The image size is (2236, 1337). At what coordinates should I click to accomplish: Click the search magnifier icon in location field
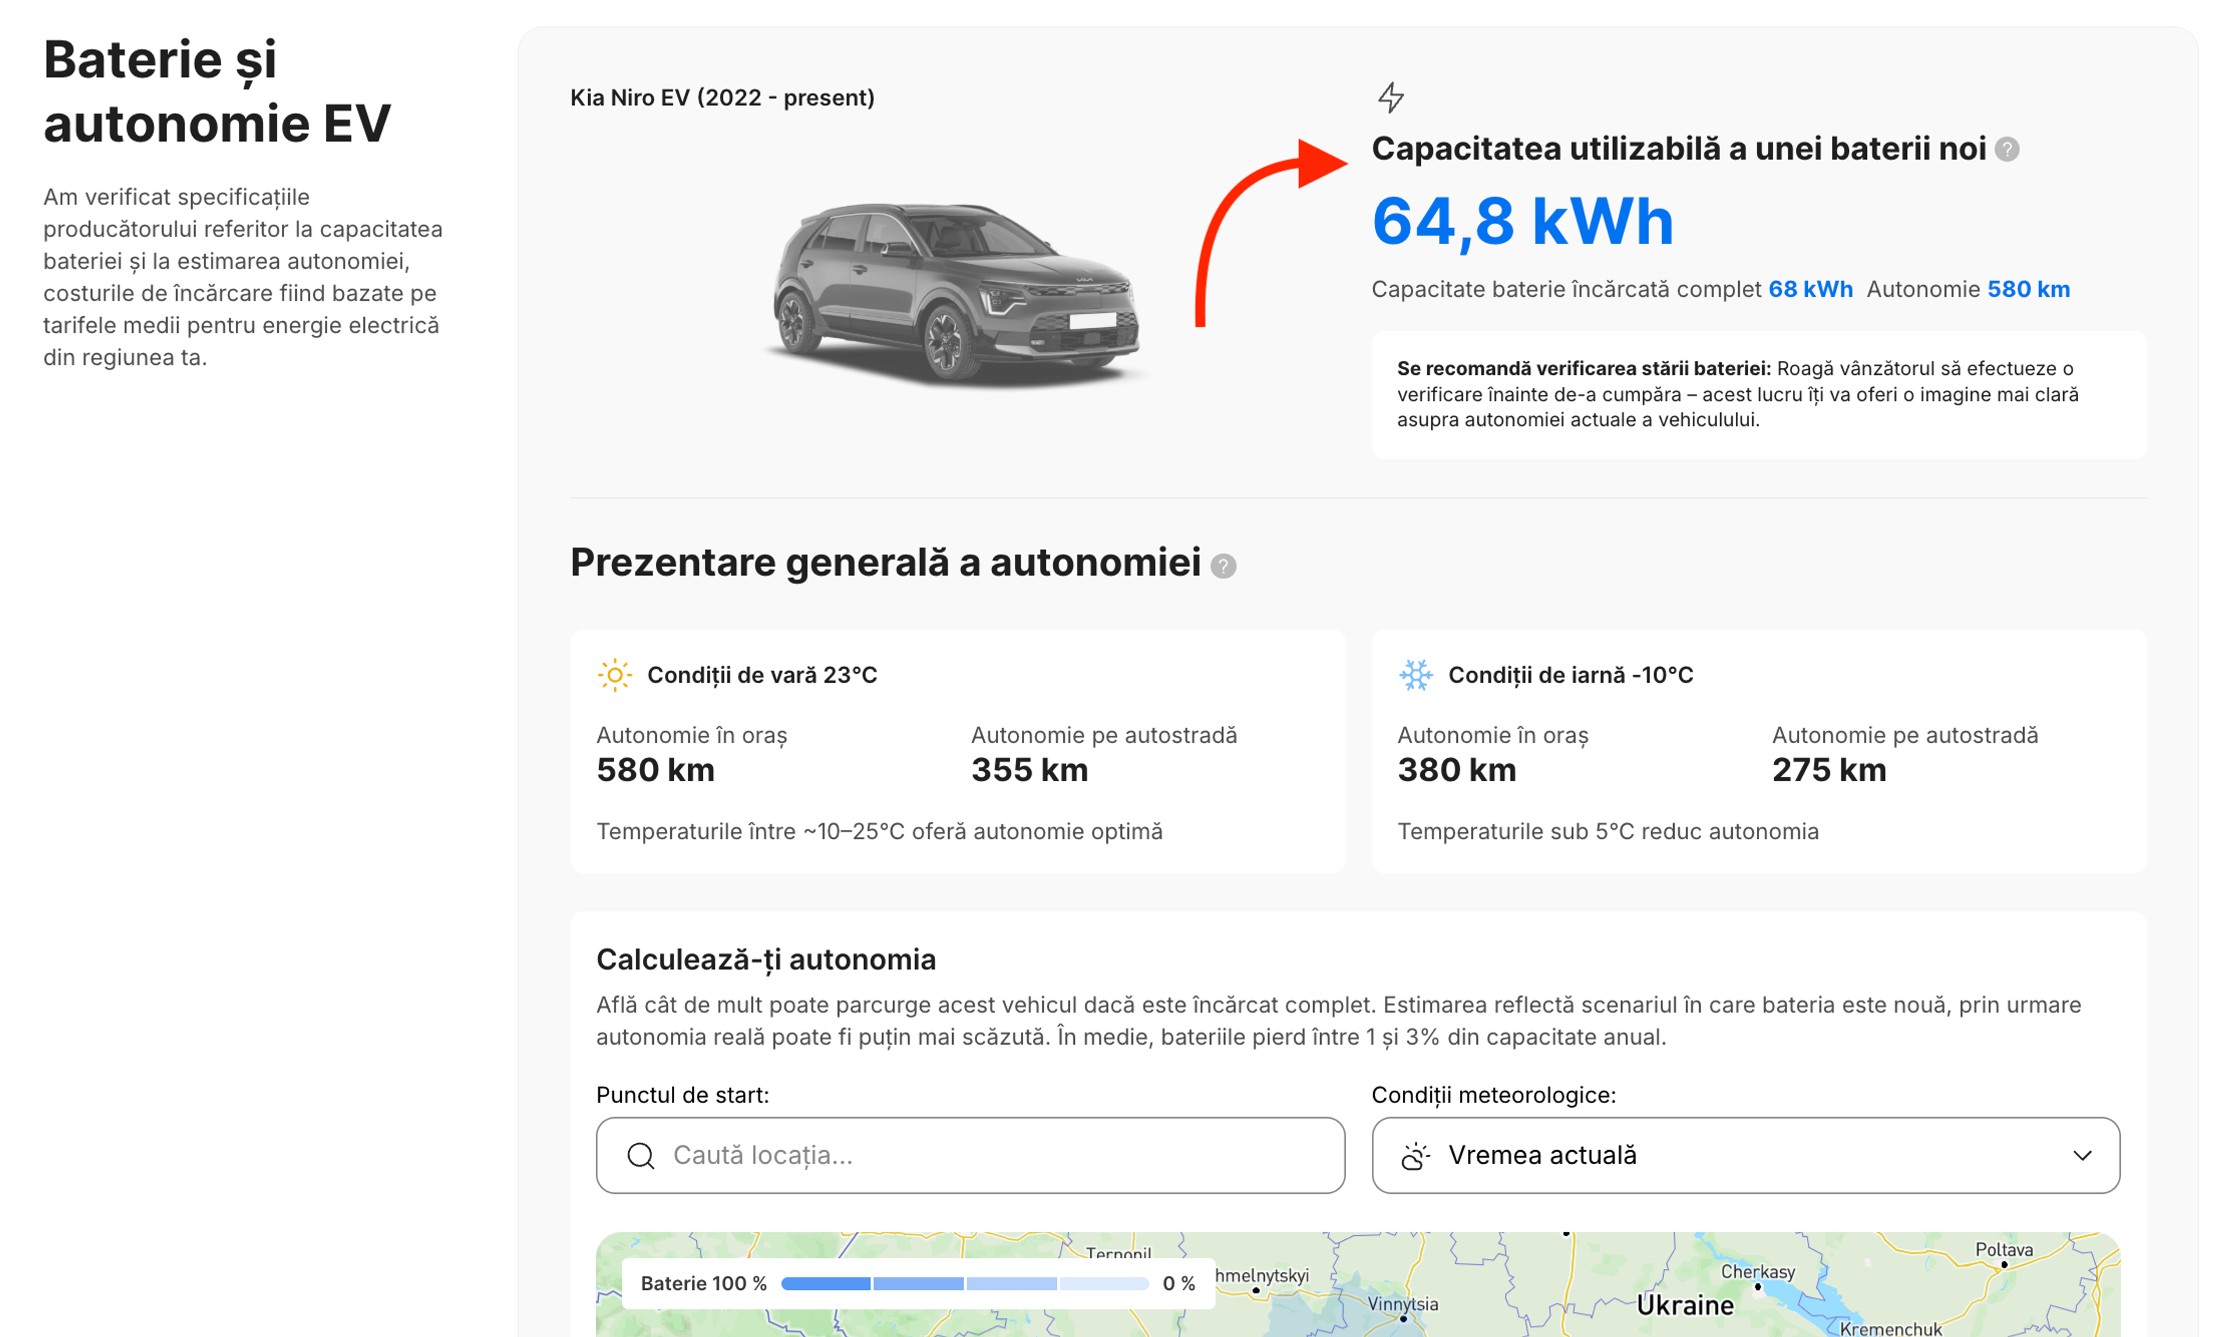[641, 1156]
